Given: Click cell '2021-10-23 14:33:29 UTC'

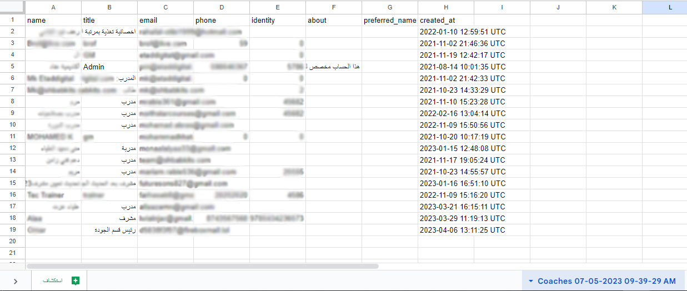Looking at the screenshot, I should (463, 90).
